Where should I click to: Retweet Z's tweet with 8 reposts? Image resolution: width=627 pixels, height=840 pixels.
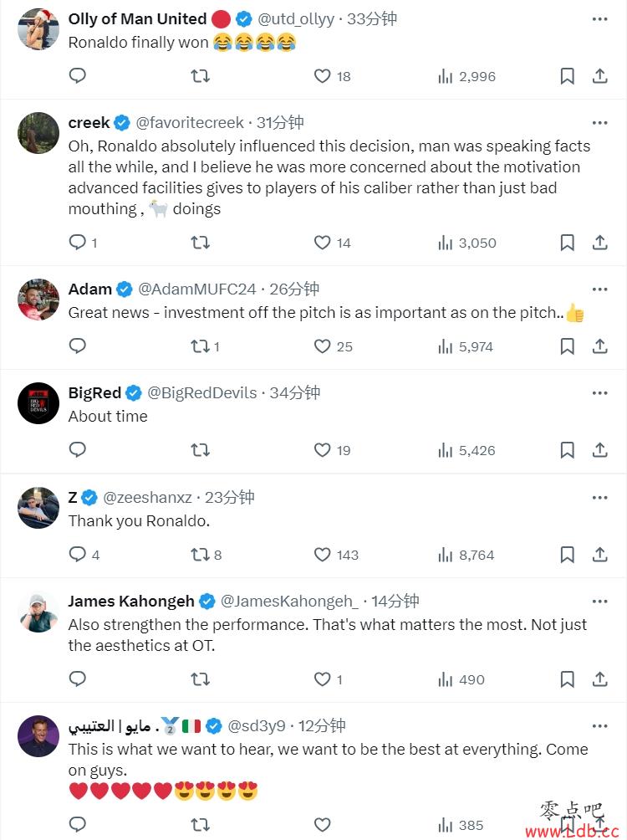(x=201, y=555)
